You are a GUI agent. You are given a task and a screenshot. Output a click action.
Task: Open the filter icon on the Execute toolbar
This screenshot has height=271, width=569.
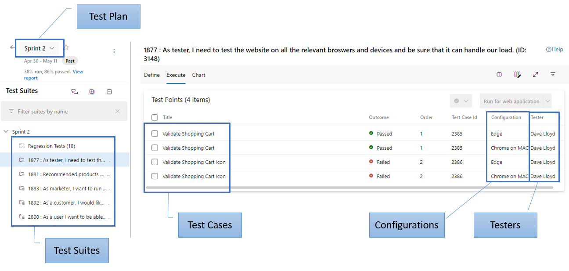[553, 74]
